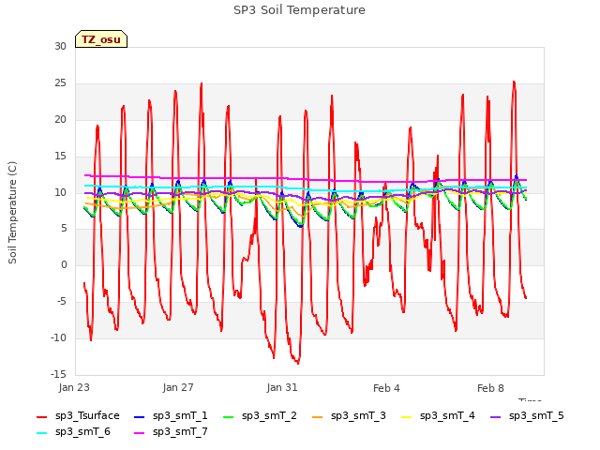
Task: Click the 0 y-axis tick label
Action: point(64,264)
